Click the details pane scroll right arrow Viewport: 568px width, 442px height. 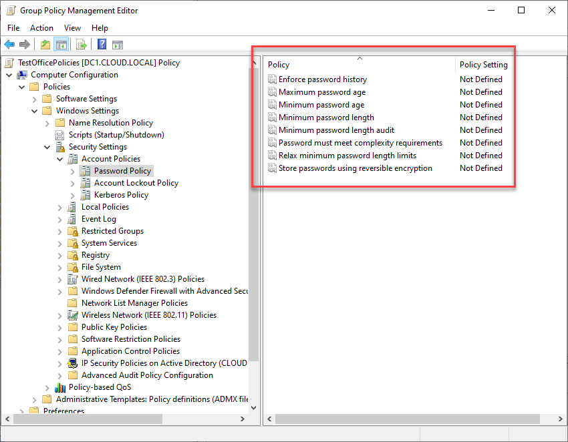pos(561,419)
